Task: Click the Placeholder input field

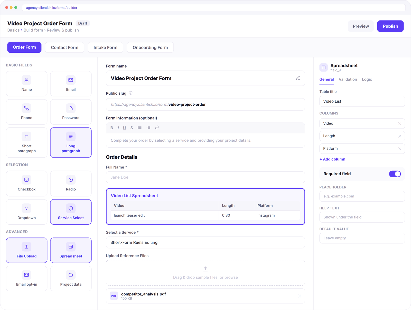Action: pyautogui.click(x=362, y=196)
